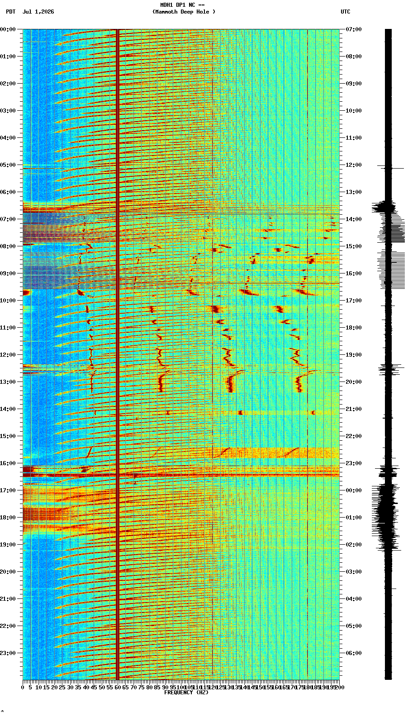Select the 22:00 tick label on PDT axis
The height and width of the screenshot is (716, 408).
pyautogui.click(x=8, y=626)
